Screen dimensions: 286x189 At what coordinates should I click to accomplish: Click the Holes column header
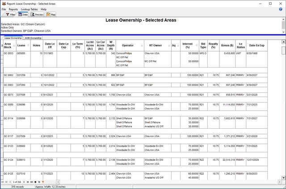coord(37,46)
